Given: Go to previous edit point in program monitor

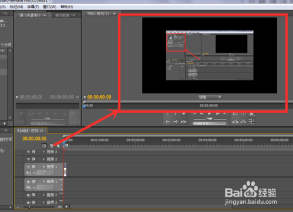Looking at the screenshot, I should (194, 113).
